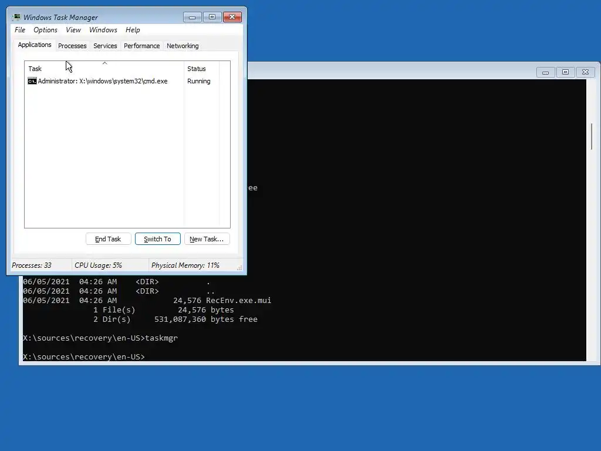This screenshot has height=451, width=601.
Task: Switch to the Applications tab
Action: click(x=35, y=45)
